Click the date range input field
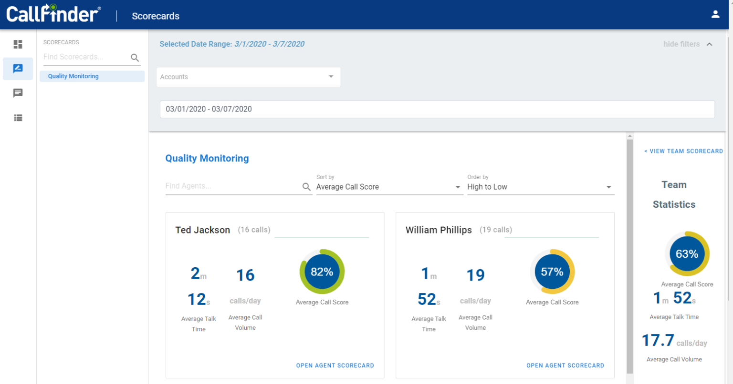The width and height of the screenshot is (733, 384). pyautogui.click(x=437, y=109)
